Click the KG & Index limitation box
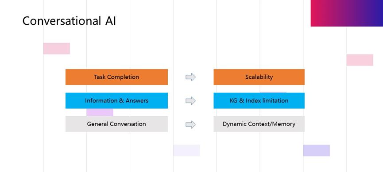383x172 pixels. click(x=259, y=100)
